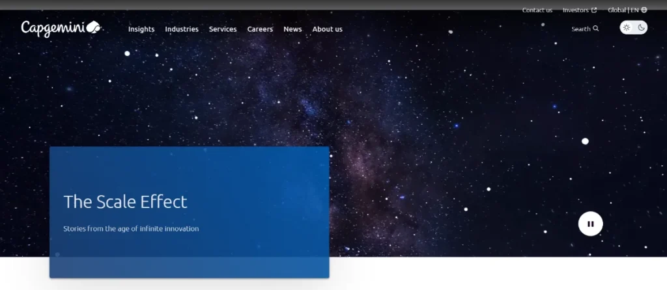667x290 pixels.
Task: Select About us in the navigation bar
Action: [327, 29]
